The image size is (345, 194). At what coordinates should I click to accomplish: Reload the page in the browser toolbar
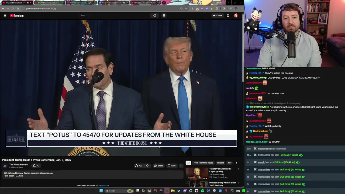tap(13, 8)
